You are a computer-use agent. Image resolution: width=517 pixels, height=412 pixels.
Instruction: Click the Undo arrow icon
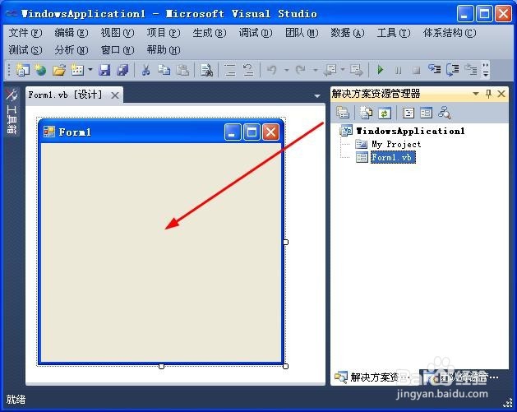pyautogui.click(x=272, y=70)
